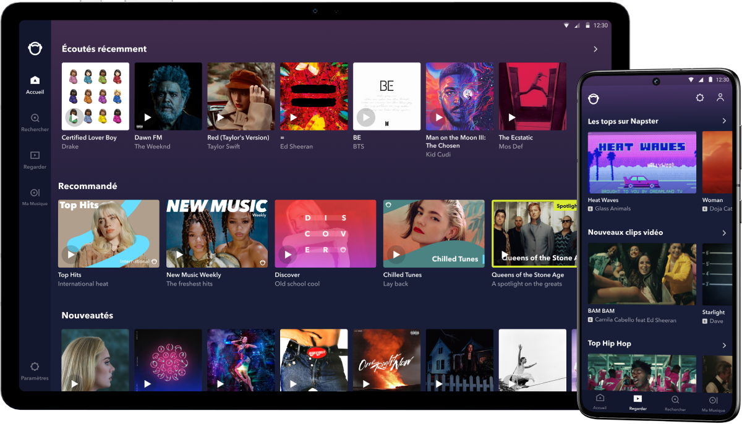Open Accueil in tablet sidebar
The width and height of the screenshot is (742, 424).
(x=35, y=85)
